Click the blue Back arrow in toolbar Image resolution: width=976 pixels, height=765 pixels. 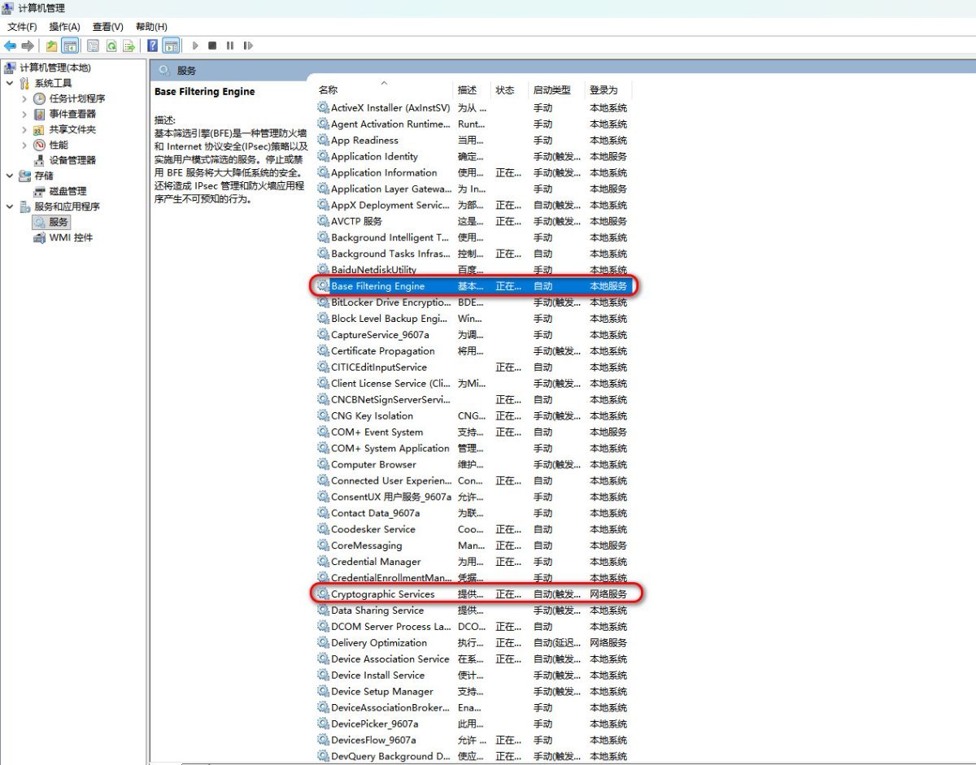click(11, 46)
